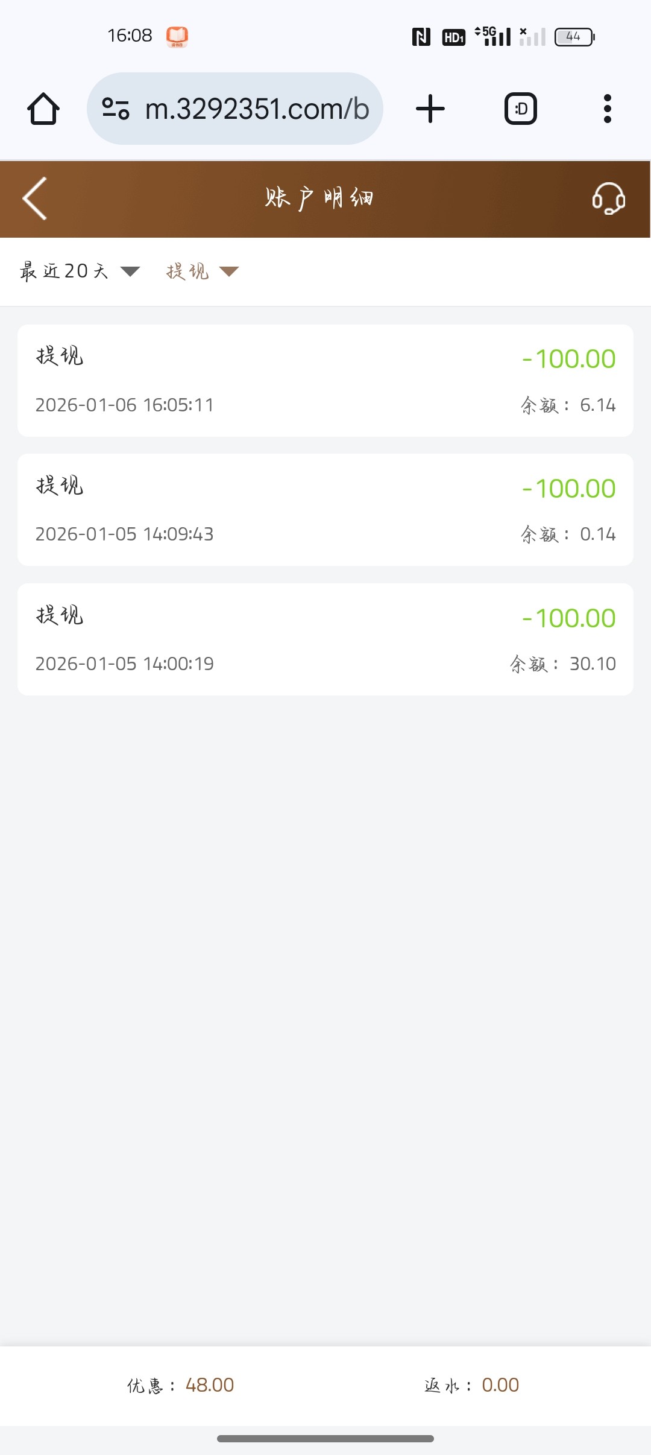Tap the reading app notification icon
The height and width of the screenshot is (1455, 651).
177,37
